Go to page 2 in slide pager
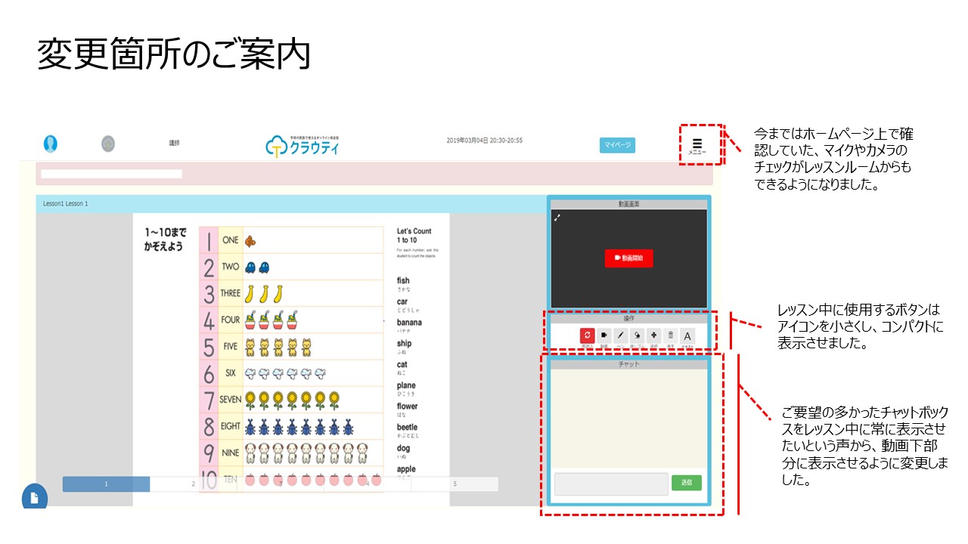 click(x=193, y=484)
